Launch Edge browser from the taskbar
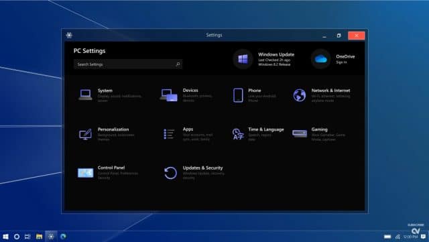Image resolution: width=429 pixels, height=242 pixels. [x=63, y=236]
